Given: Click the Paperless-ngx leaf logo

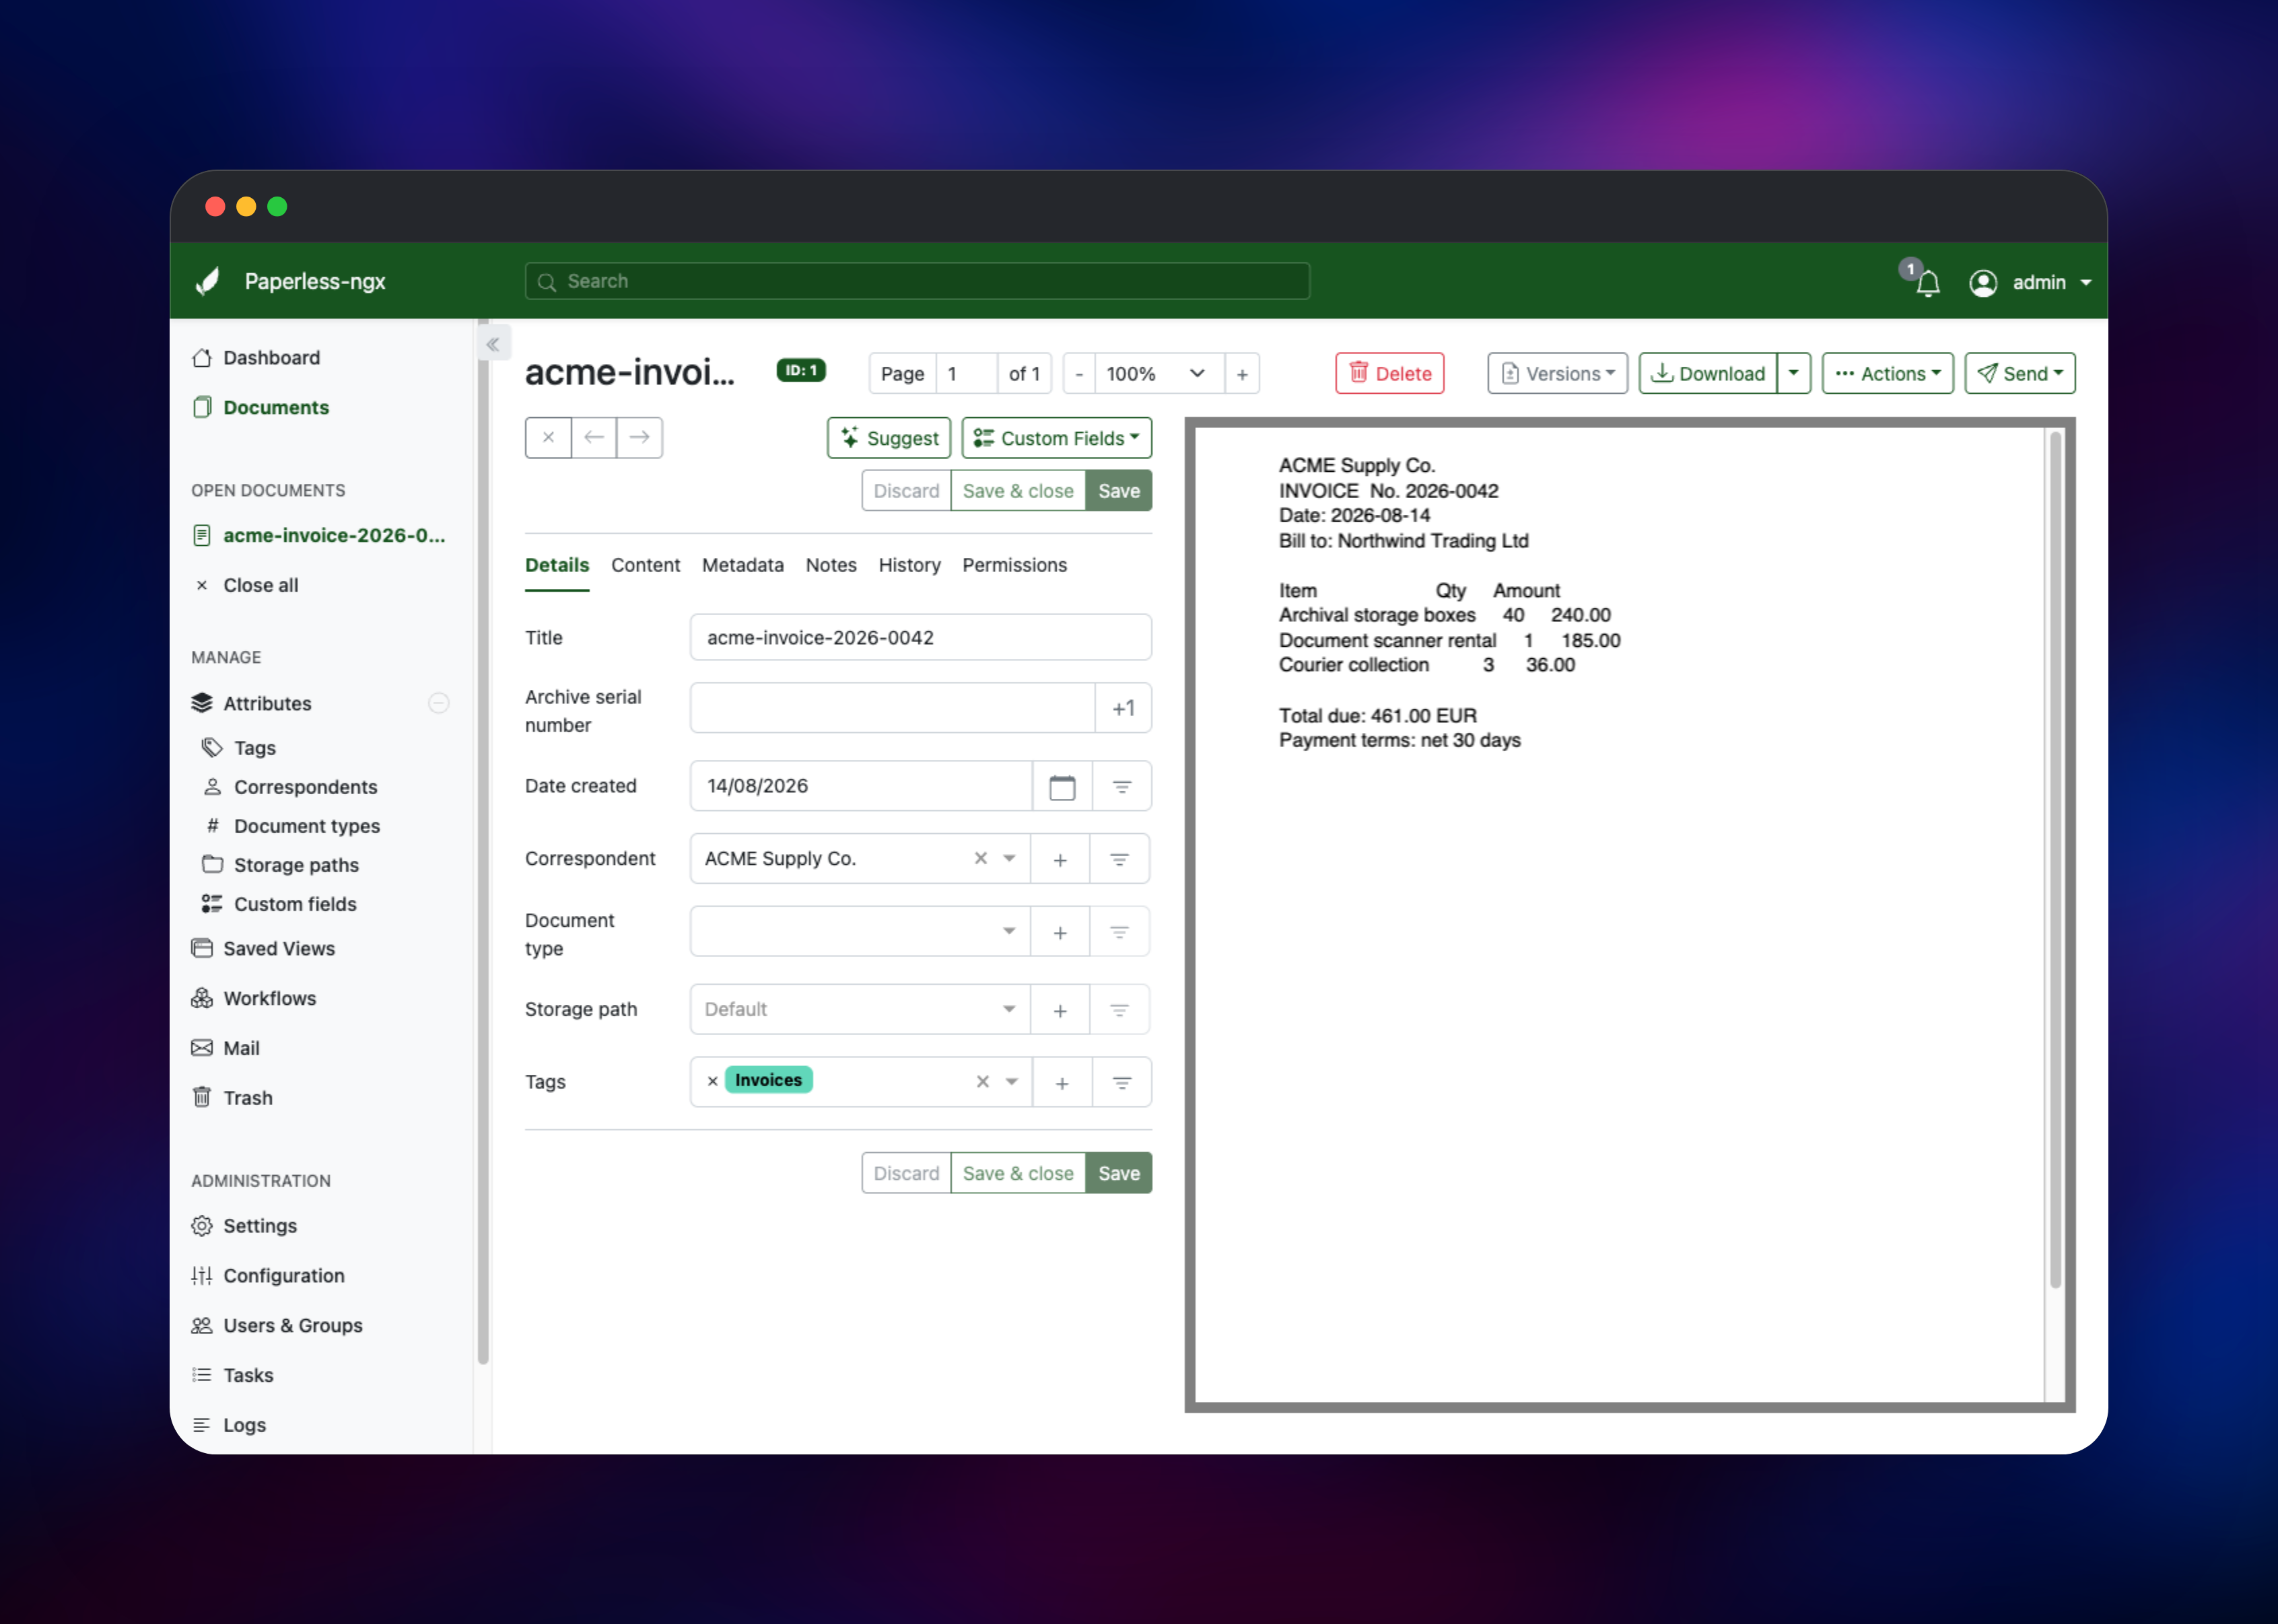Looking at the screenshot, I should (x=208, y=282).
